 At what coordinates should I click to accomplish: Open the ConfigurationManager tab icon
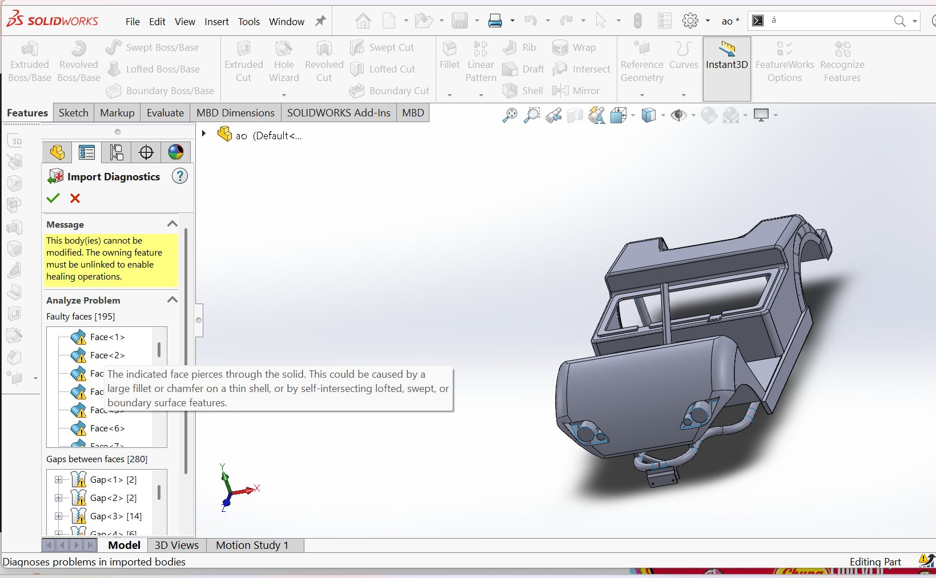(117, 152)
